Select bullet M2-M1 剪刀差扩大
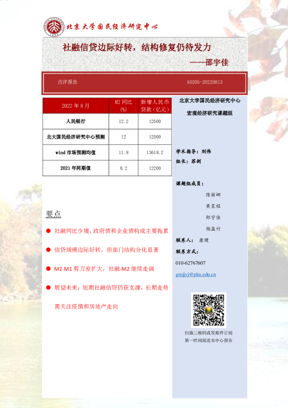The height and width of the screenshot is (408, 288). tap(104, 269)
